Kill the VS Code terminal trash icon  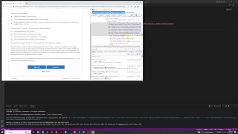(229, 106)
